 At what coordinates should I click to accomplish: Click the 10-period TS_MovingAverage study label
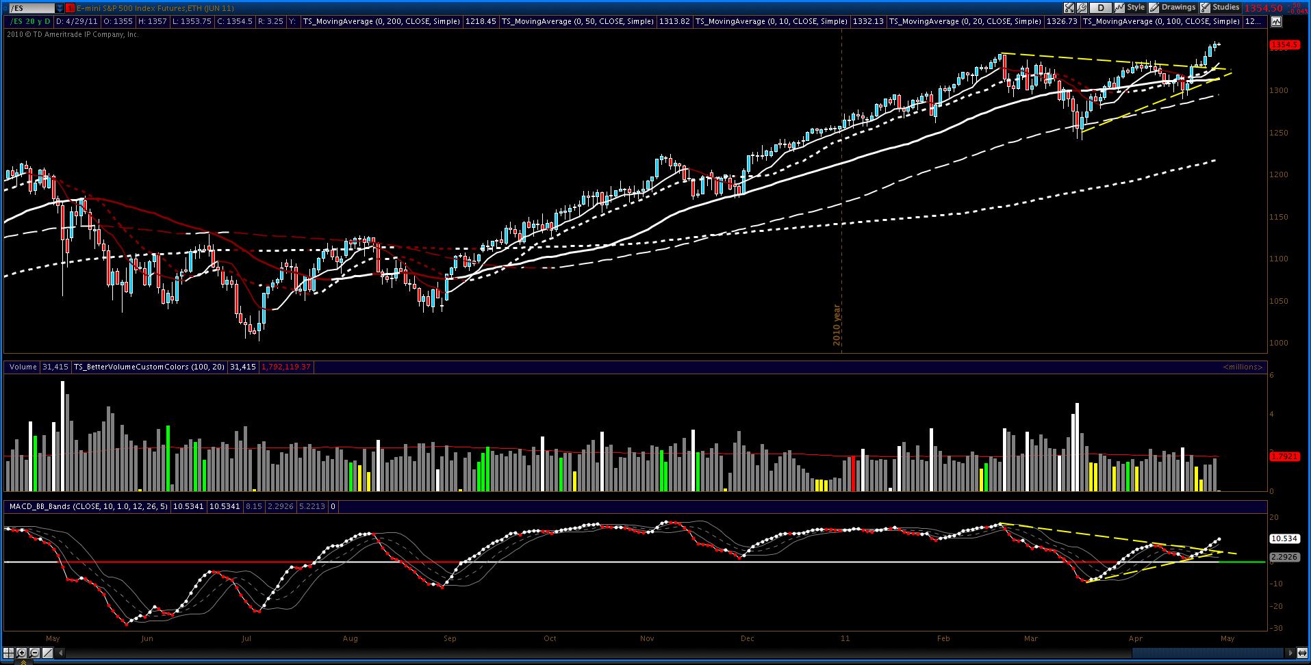coord(772,22)
